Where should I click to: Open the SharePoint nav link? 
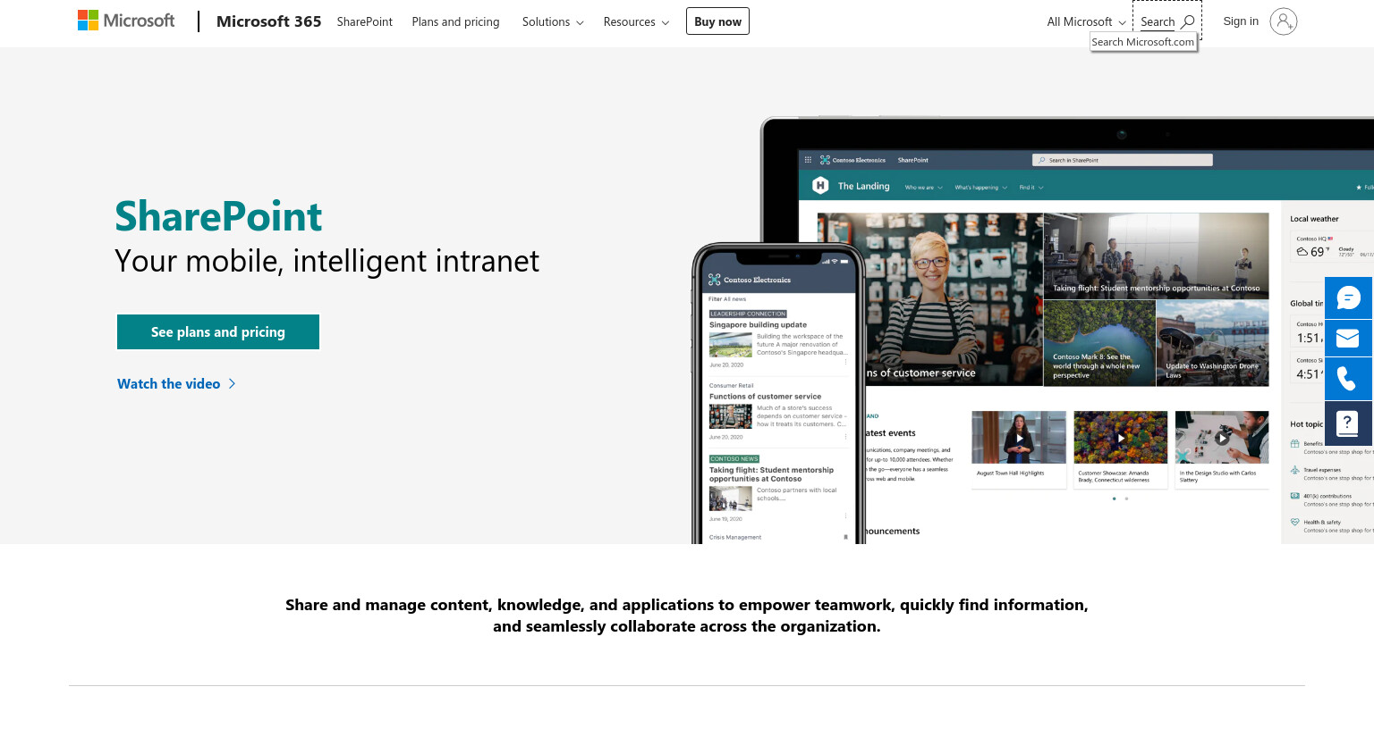pyautogui.click(x=365, y=21)
